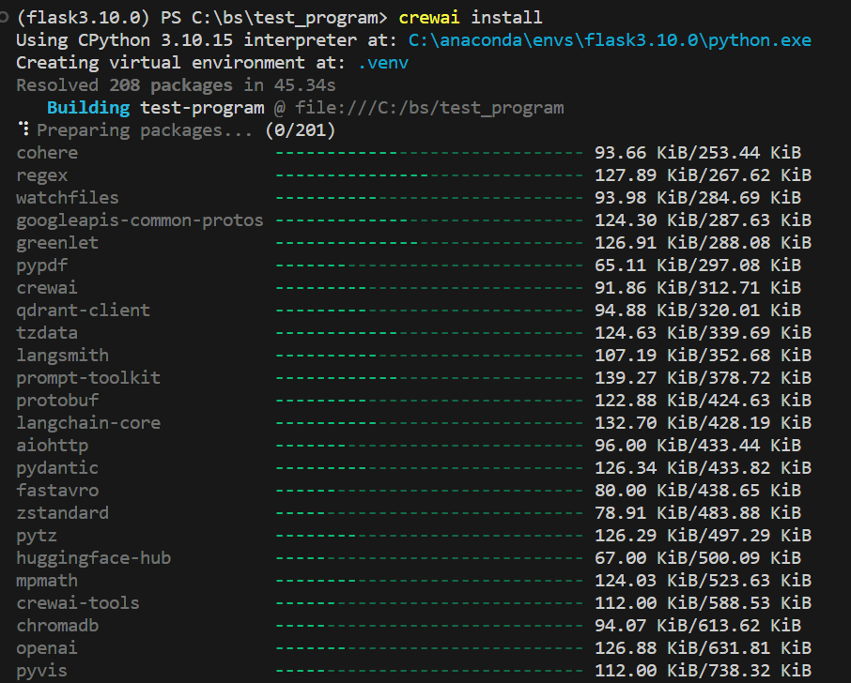The height and width of the screenshot is (683, 851).
Task: Click the 'regex' package name
Action: pos(41,175)
